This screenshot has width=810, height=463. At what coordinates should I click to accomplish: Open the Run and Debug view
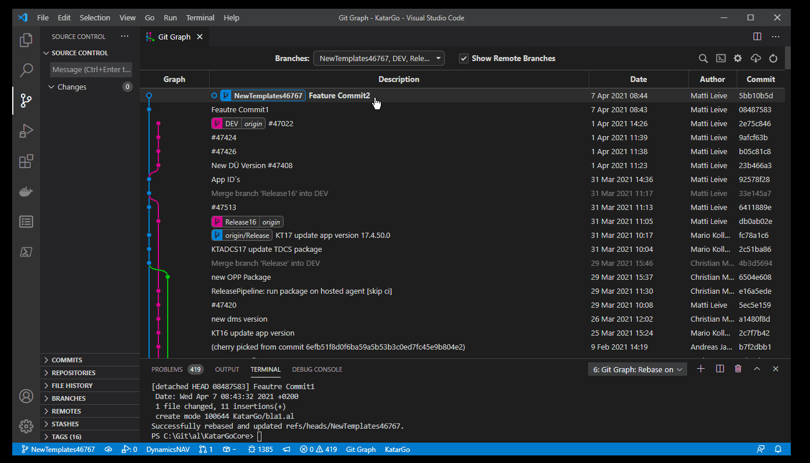coord(26,131)
